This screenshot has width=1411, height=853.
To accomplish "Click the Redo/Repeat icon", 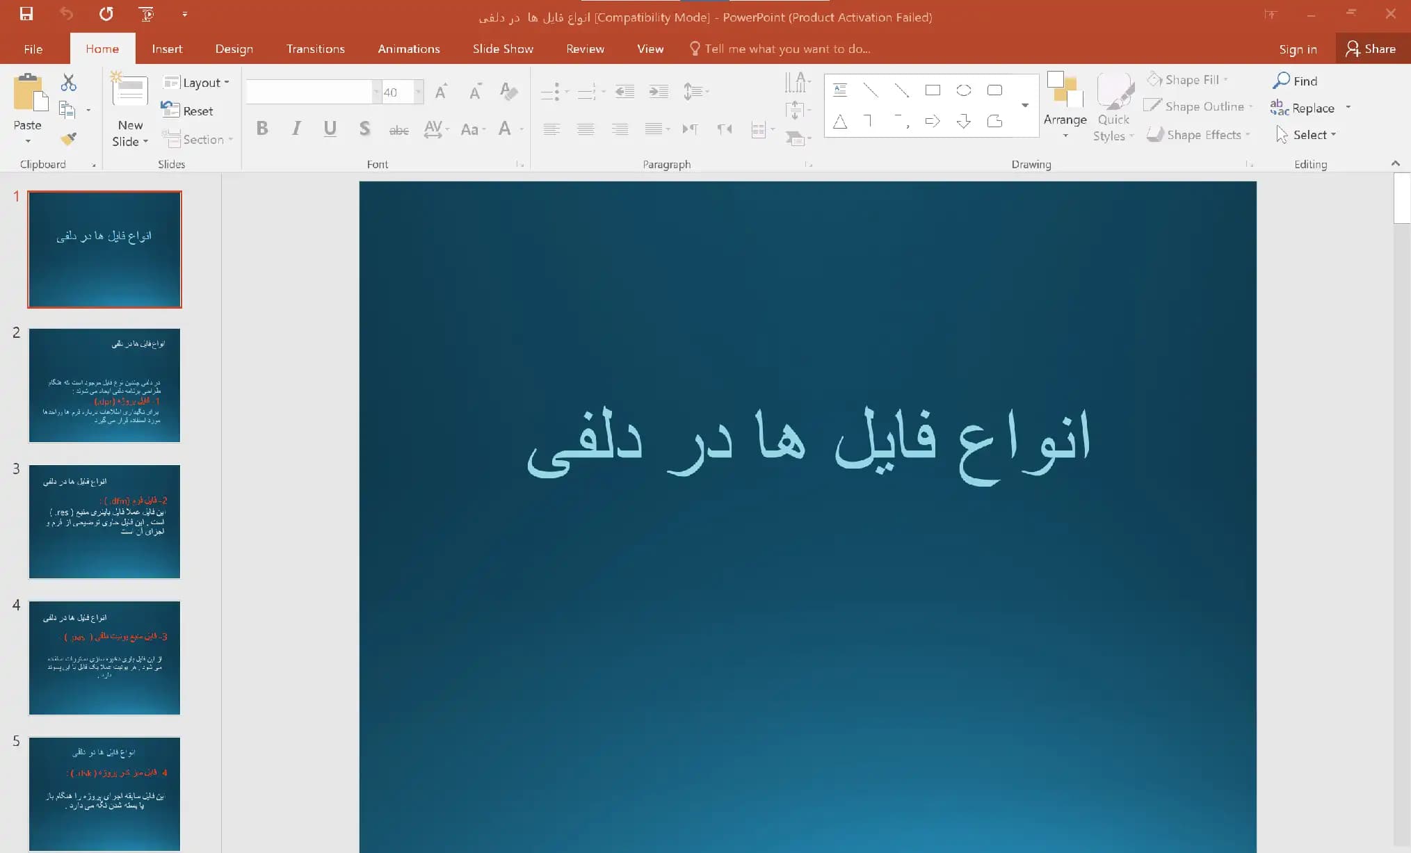I will (106, 14).
